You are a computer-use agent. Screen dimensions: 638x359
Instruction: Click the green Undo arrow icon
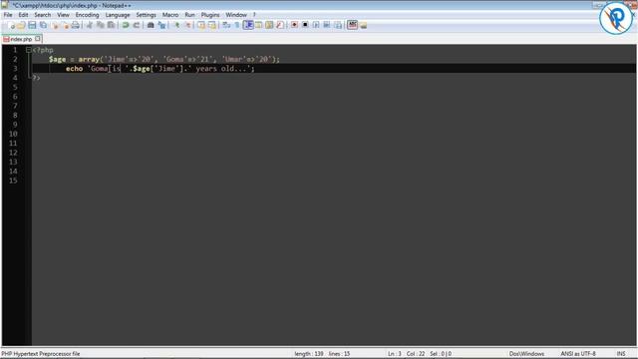click(126, 25)
